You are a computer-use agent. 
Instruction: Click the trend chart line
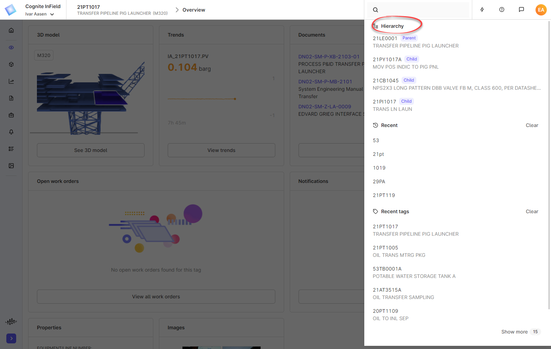click(x=202, y=99)
